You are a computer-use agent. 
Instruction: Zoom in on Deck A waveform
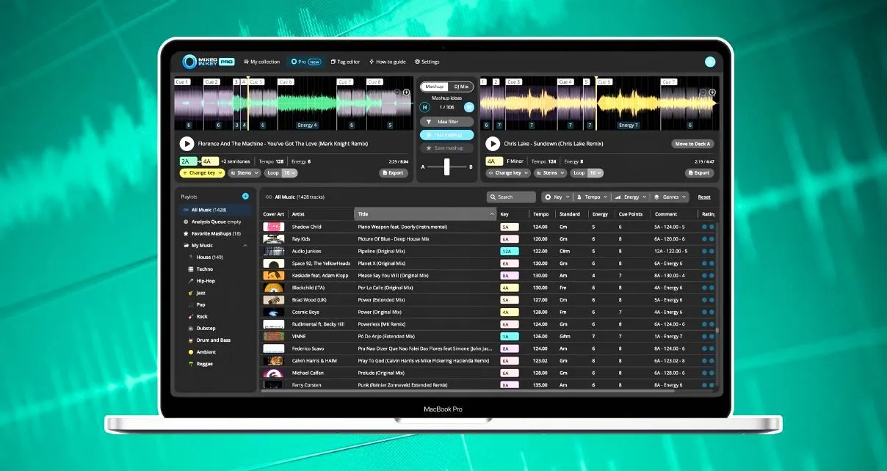(406, 92)
